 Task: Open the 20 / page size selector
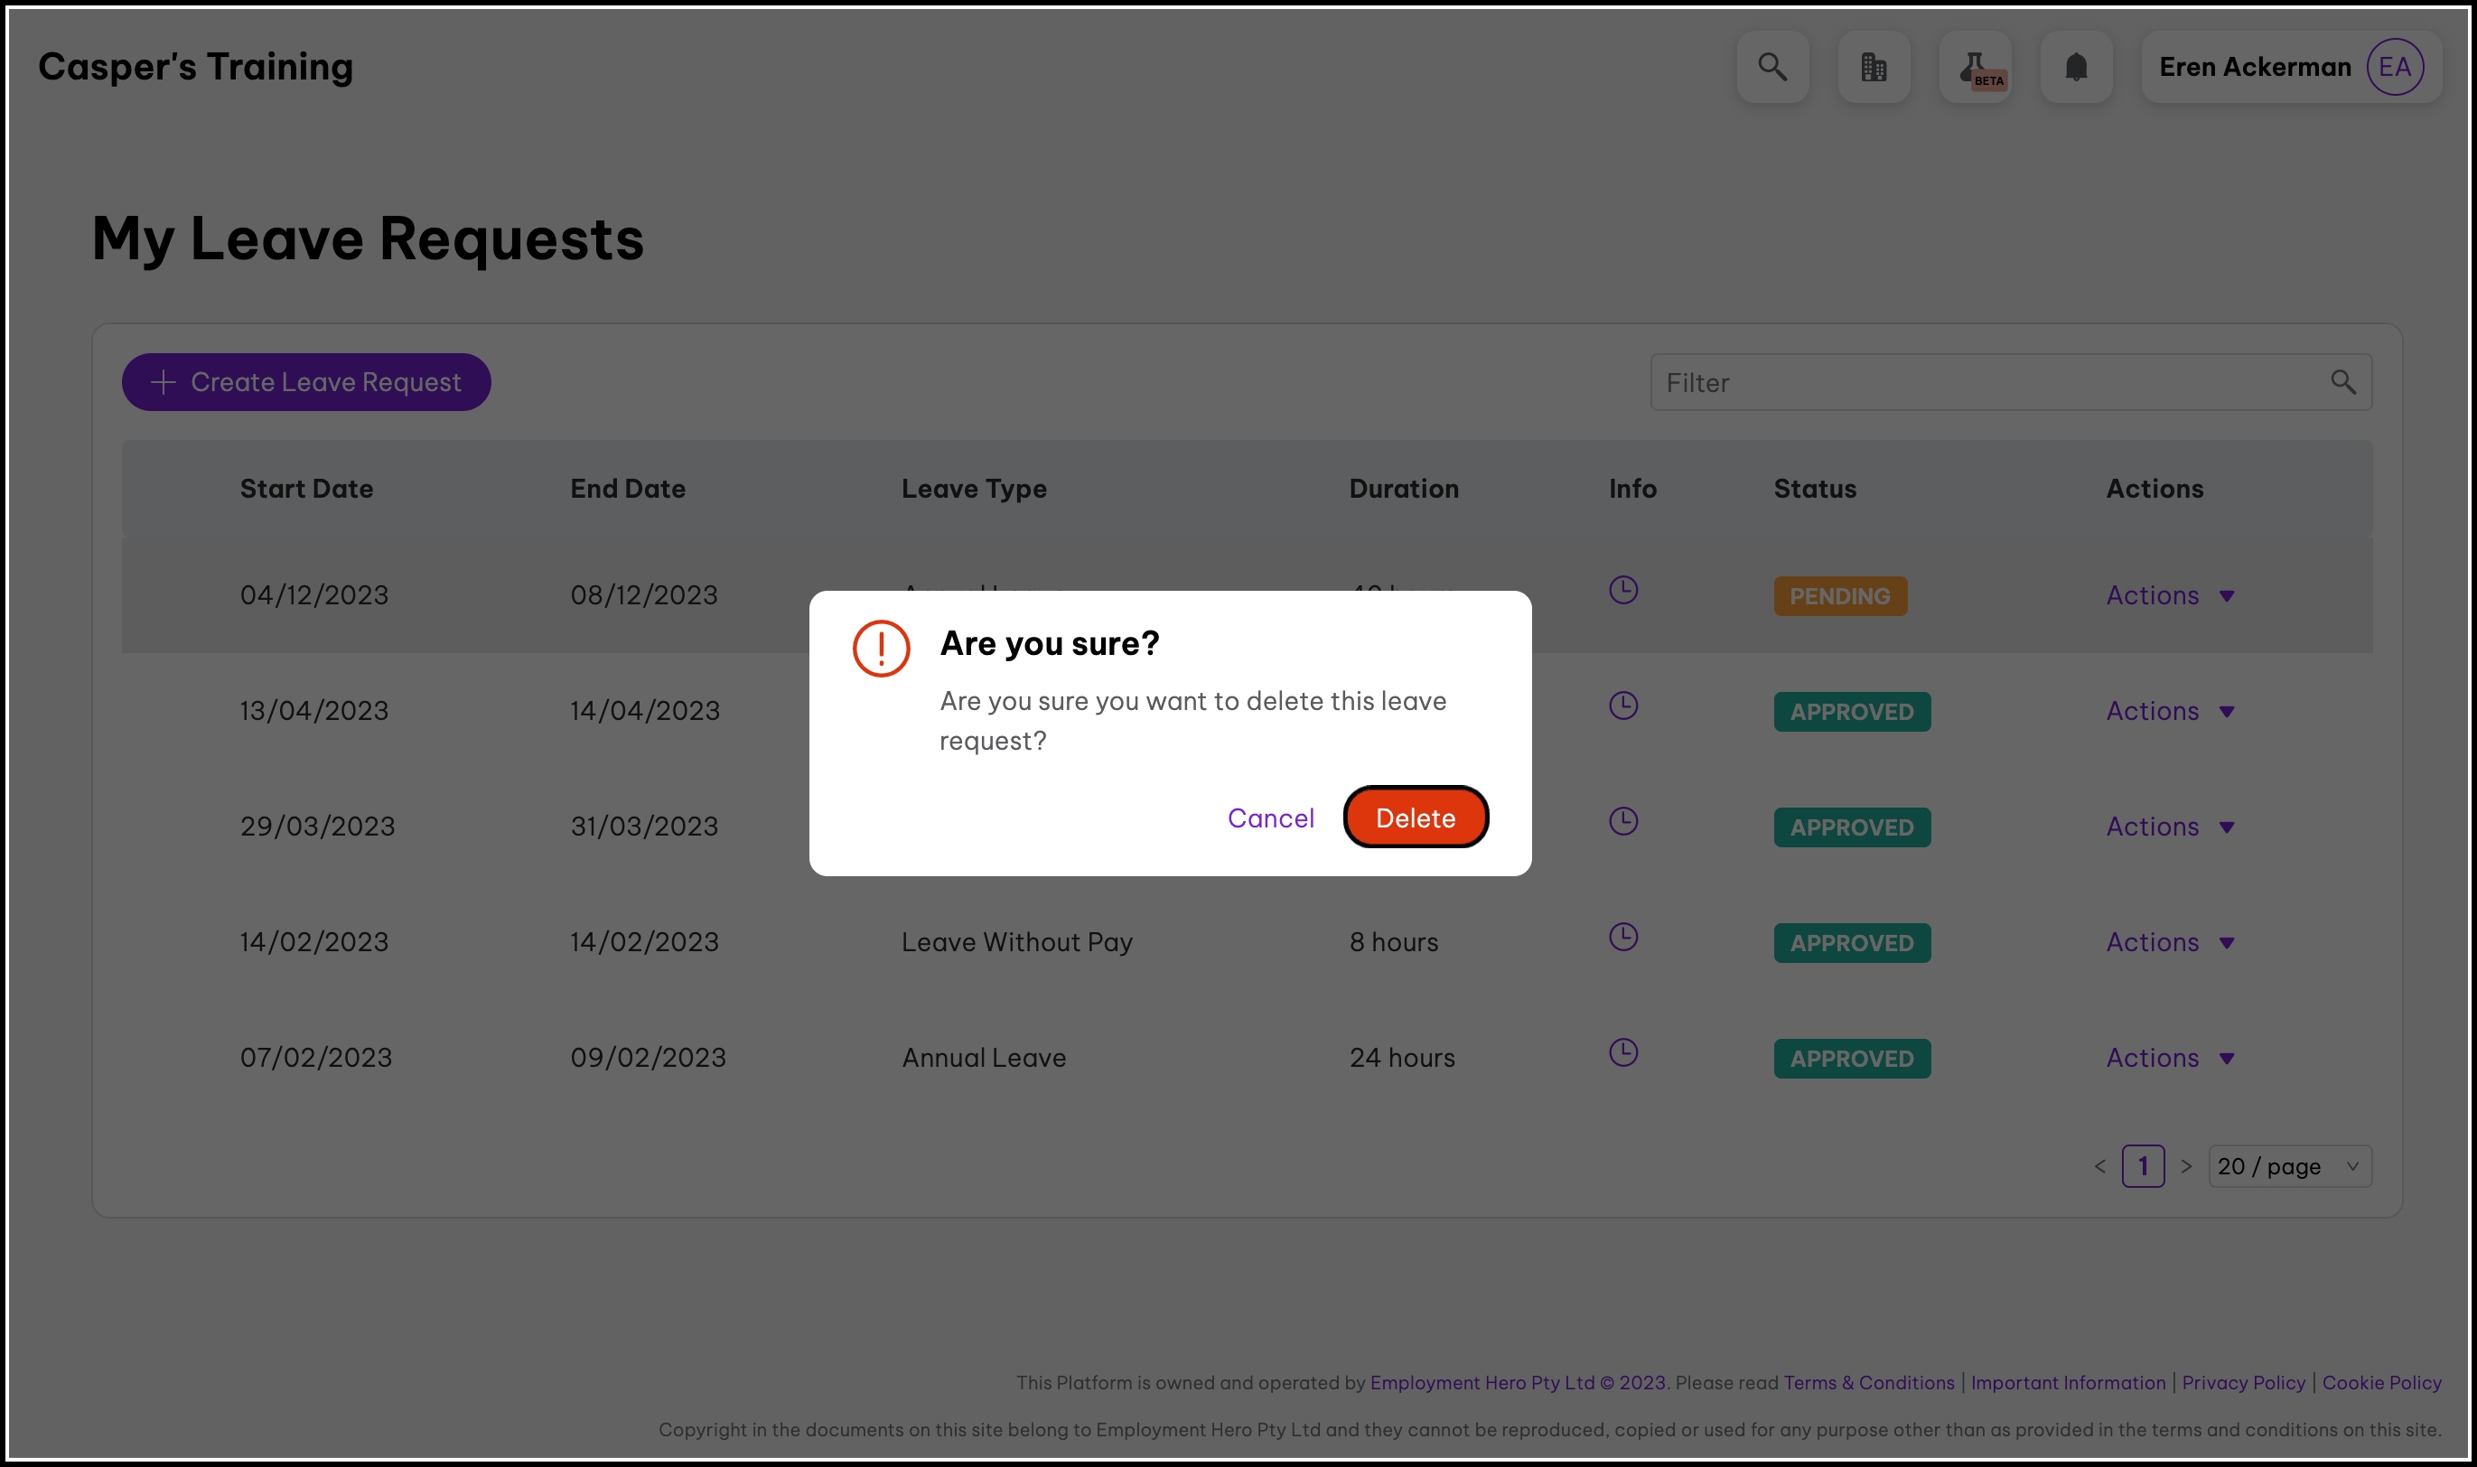coord(2288,1166)
